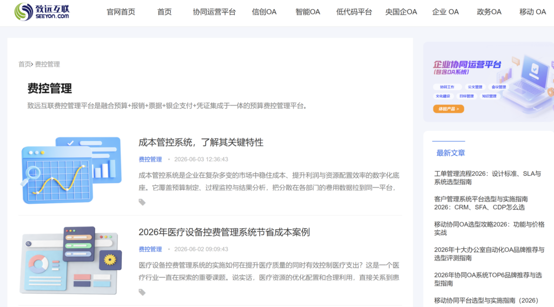
Task: Select 政务OA in the top menu
Action: coord(489,12)
